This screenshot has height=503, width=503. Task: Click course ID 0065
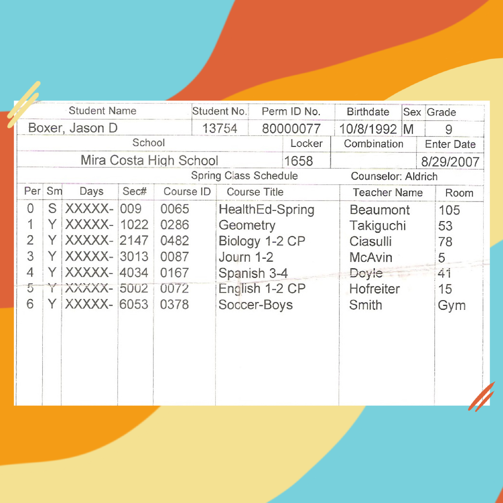pyautogui.click(x=175, y=209)
